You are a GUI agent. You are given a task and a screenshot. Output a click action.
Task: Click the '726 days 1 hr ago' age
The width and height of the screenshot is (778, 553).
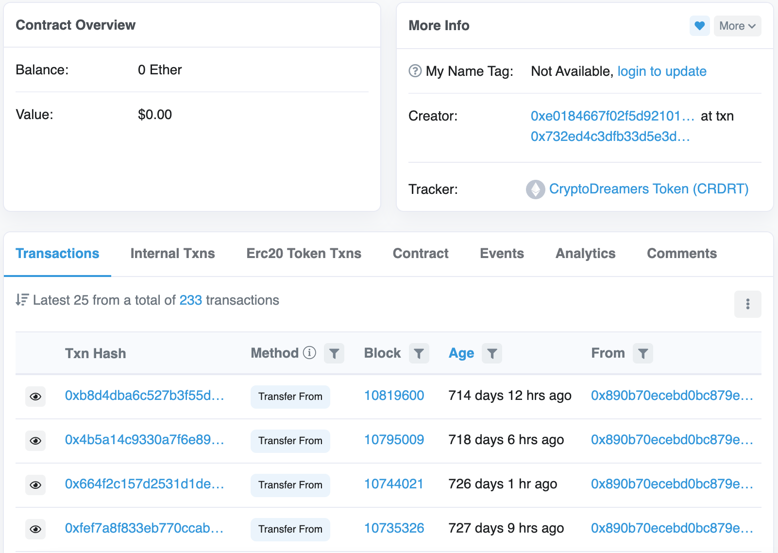tap(503, 484)
